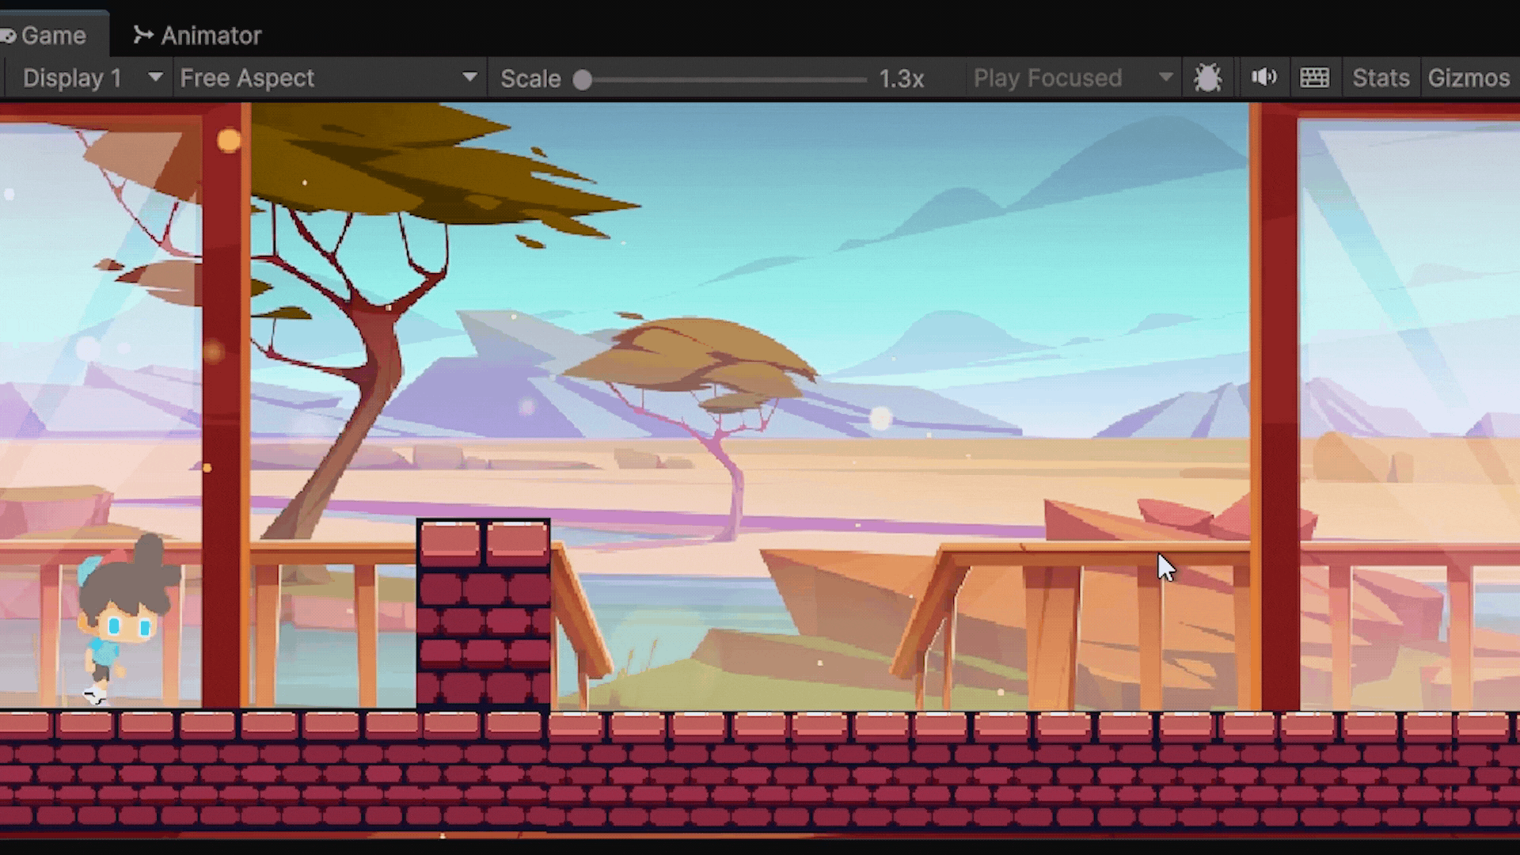Select the Game tab
Image resolution: width=1520 pixels, height=855 pixels.
click(x=52, y=36)
